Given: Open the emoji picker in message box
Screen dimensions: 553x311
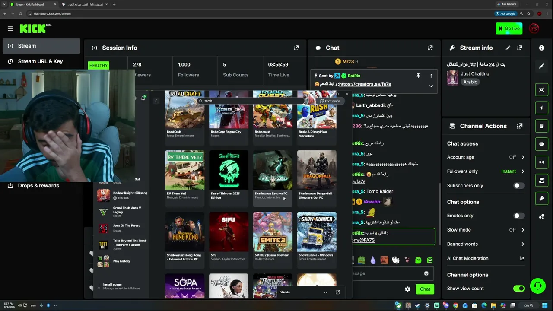Looking at the screenshot, I should [x=426, y=273].
